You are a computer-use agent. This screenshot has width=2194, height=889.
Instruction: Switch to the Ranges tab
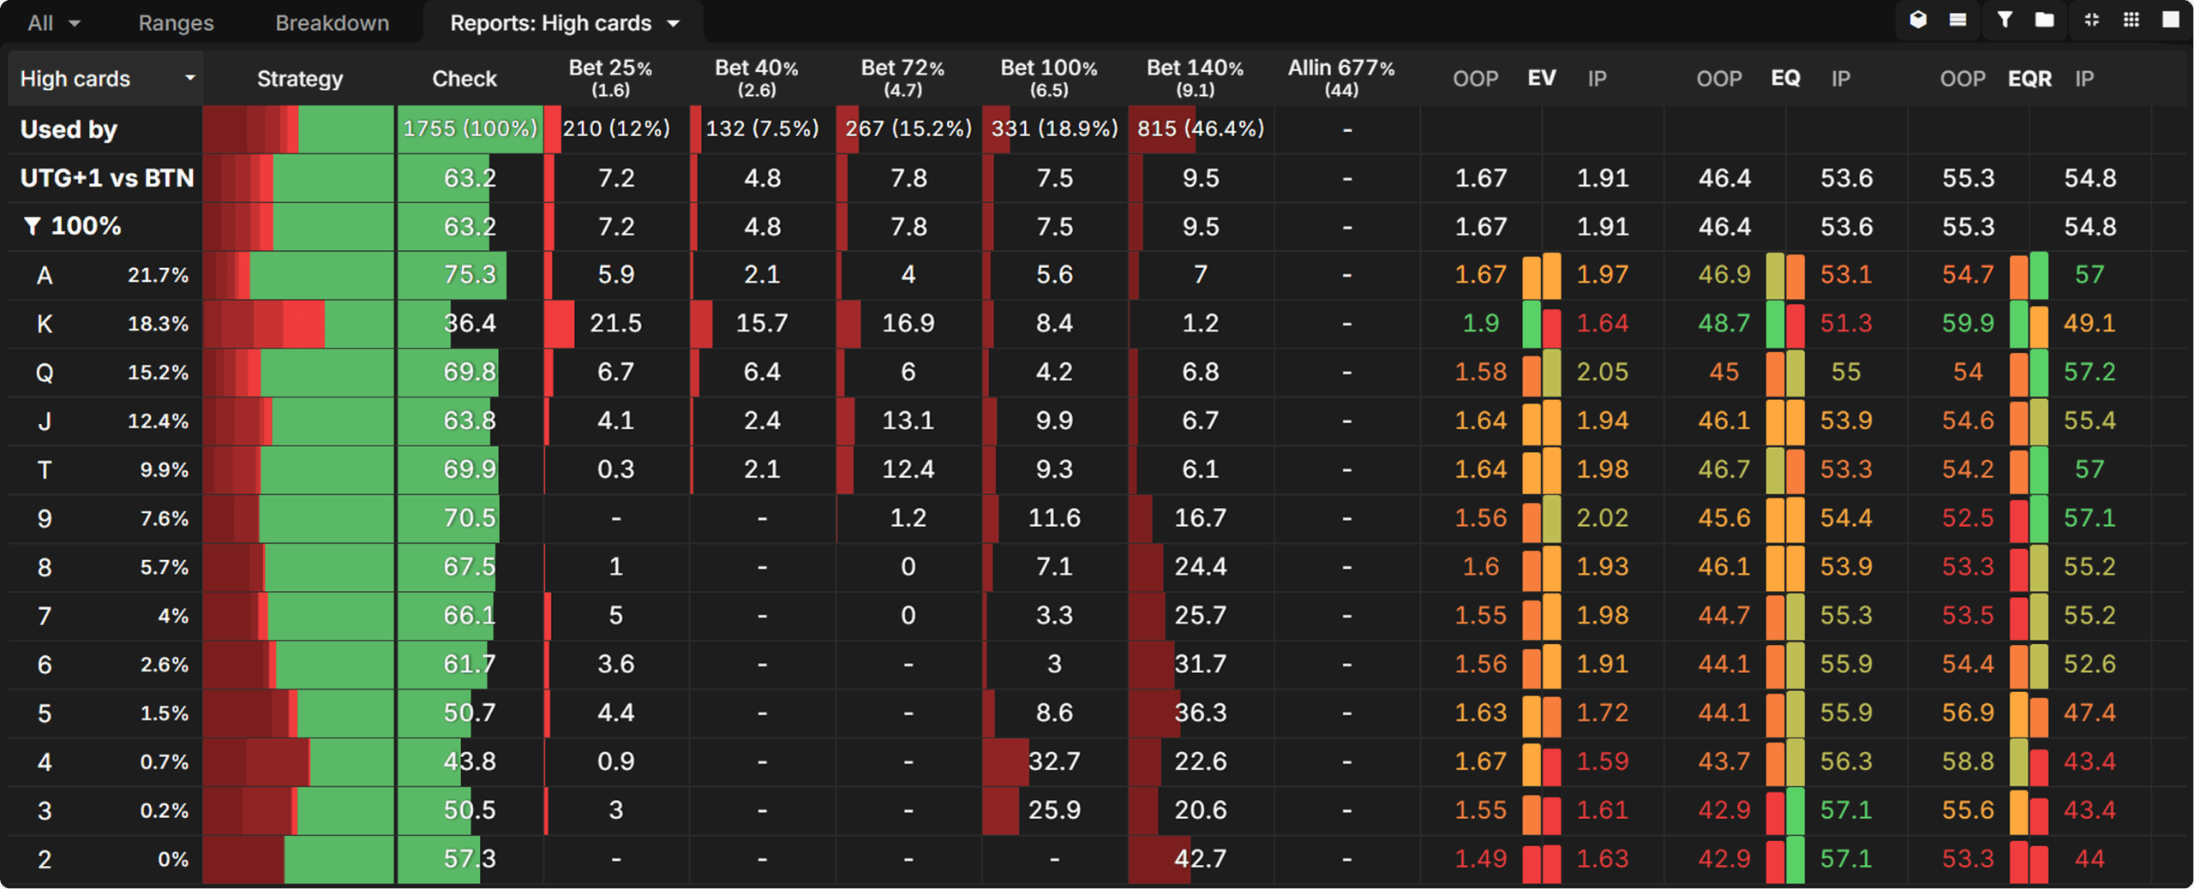coord(176,22)
